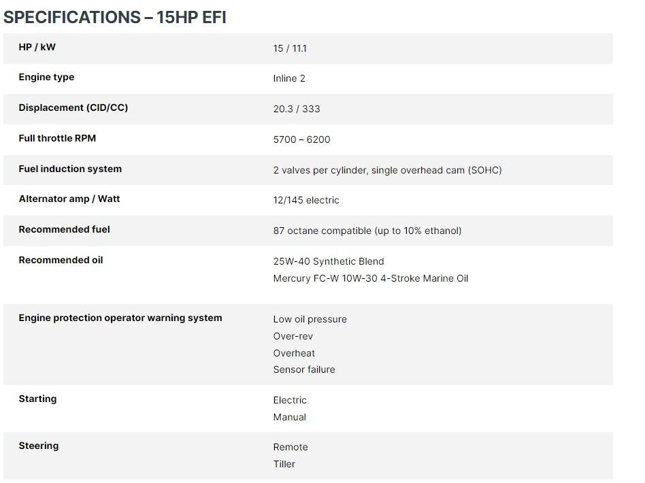
Task: Click the 15 / 11.1 power value
Action: click(290, 48)
